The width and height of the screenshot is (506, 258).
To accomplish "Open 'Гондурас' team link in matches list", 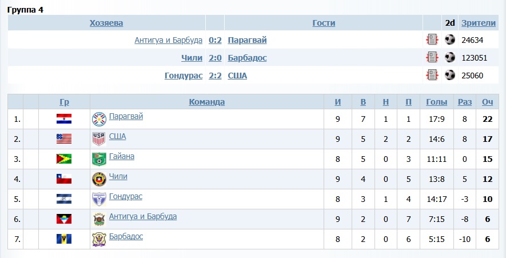I will tap(183, 75).
